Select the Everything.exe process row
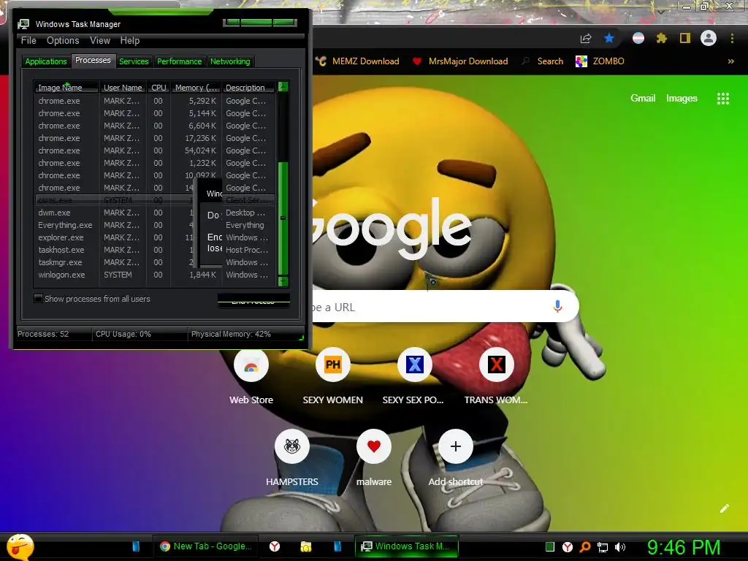 coord(155,225)
